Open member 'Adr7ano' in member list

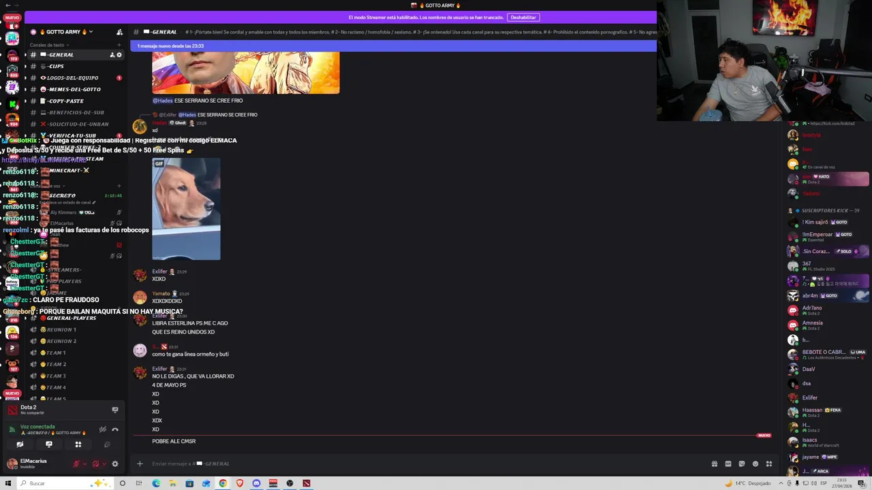click(828, 310)
